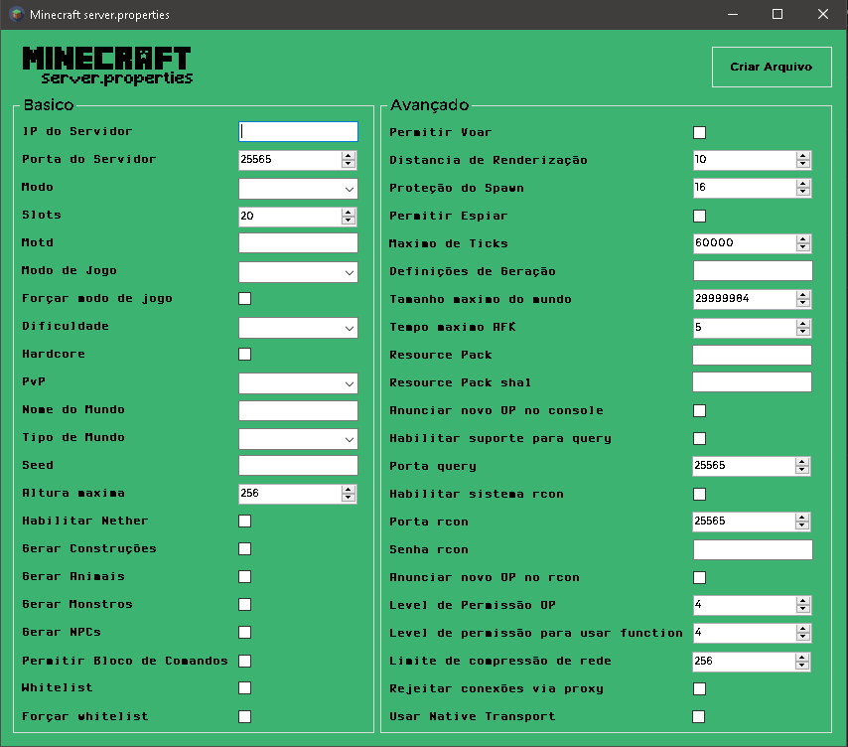The image size is (848, 747).
Task: Toggle the Whitelist option
Action: pos(243,687)
